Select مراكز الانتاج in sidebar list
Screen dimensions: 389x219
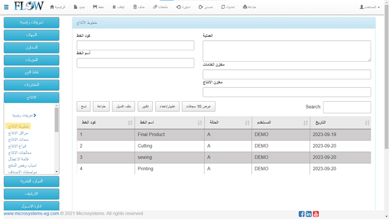coord(19,133)
